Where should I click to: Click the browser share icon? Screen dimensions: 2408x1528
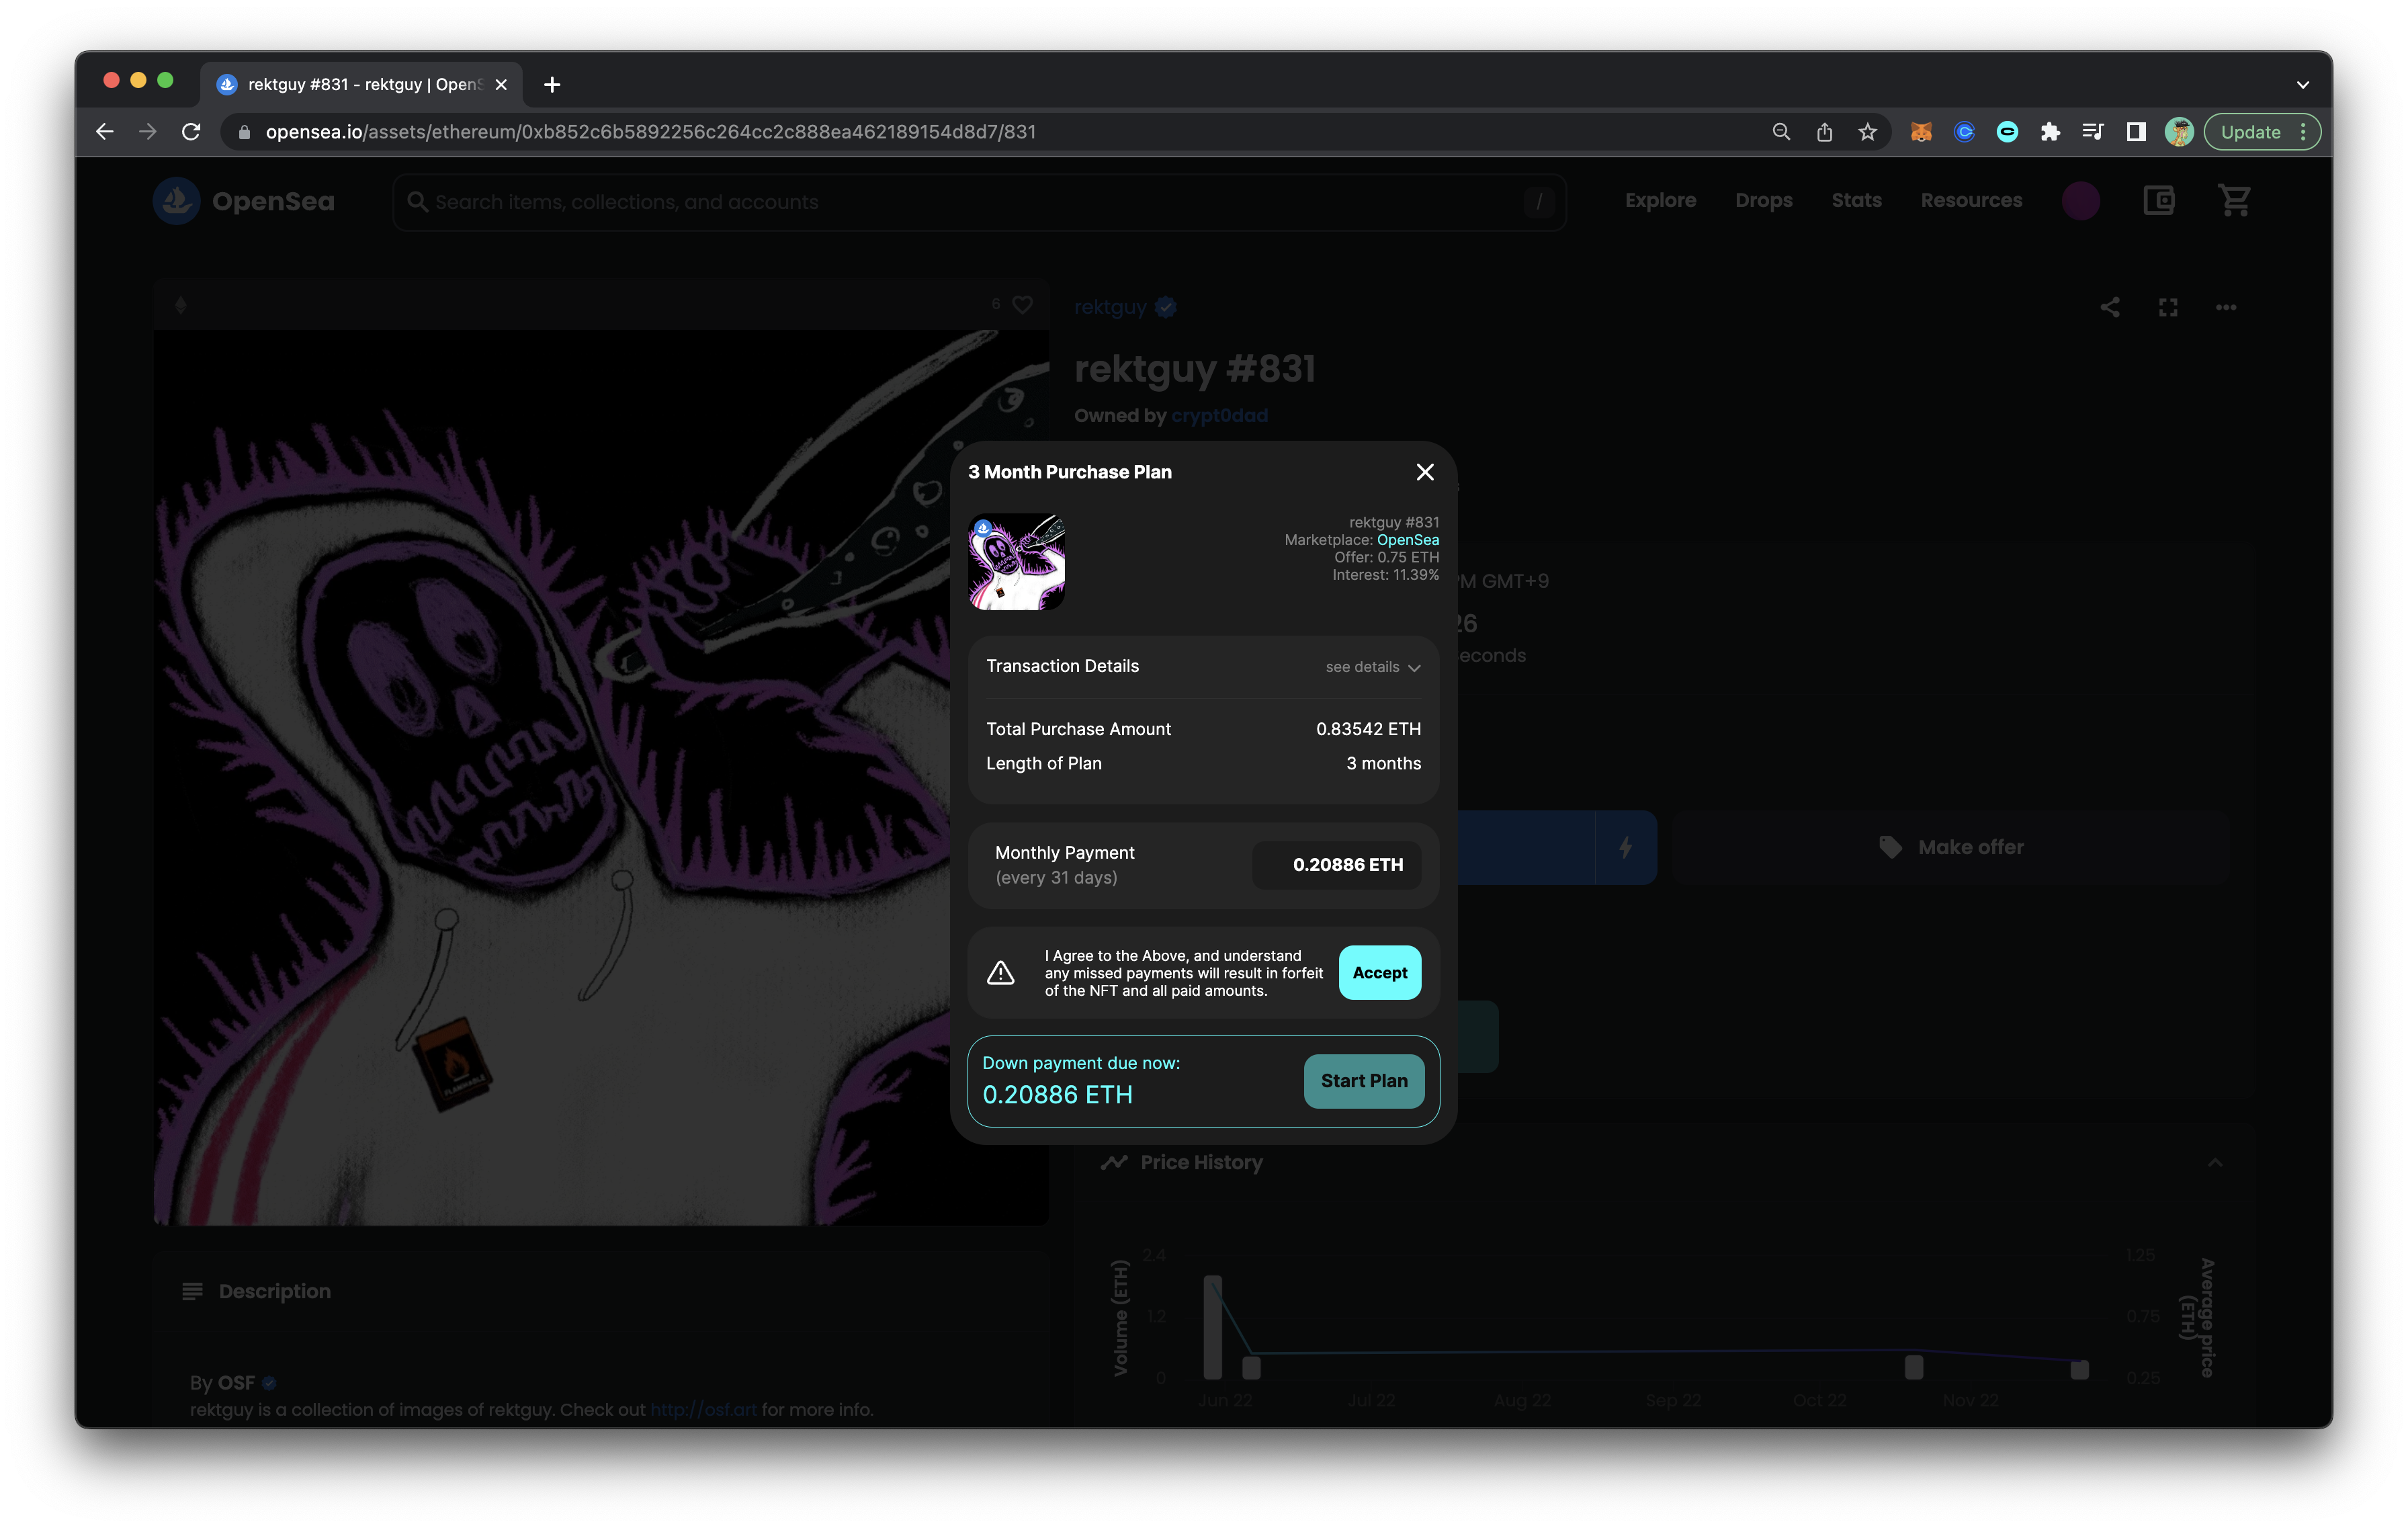click(x=1824, y=132)
